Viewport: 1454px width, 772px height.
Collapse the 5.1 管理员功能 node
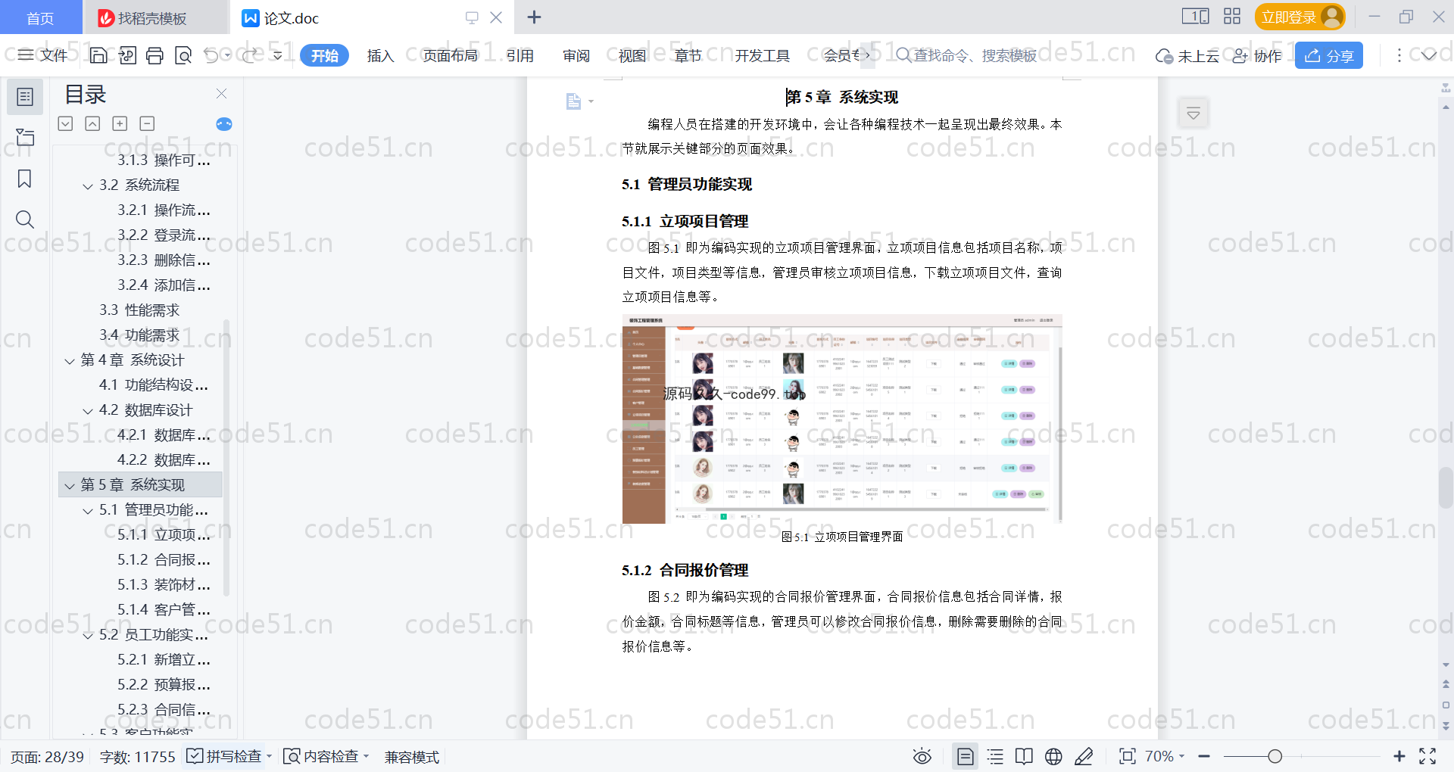point(88,511)
